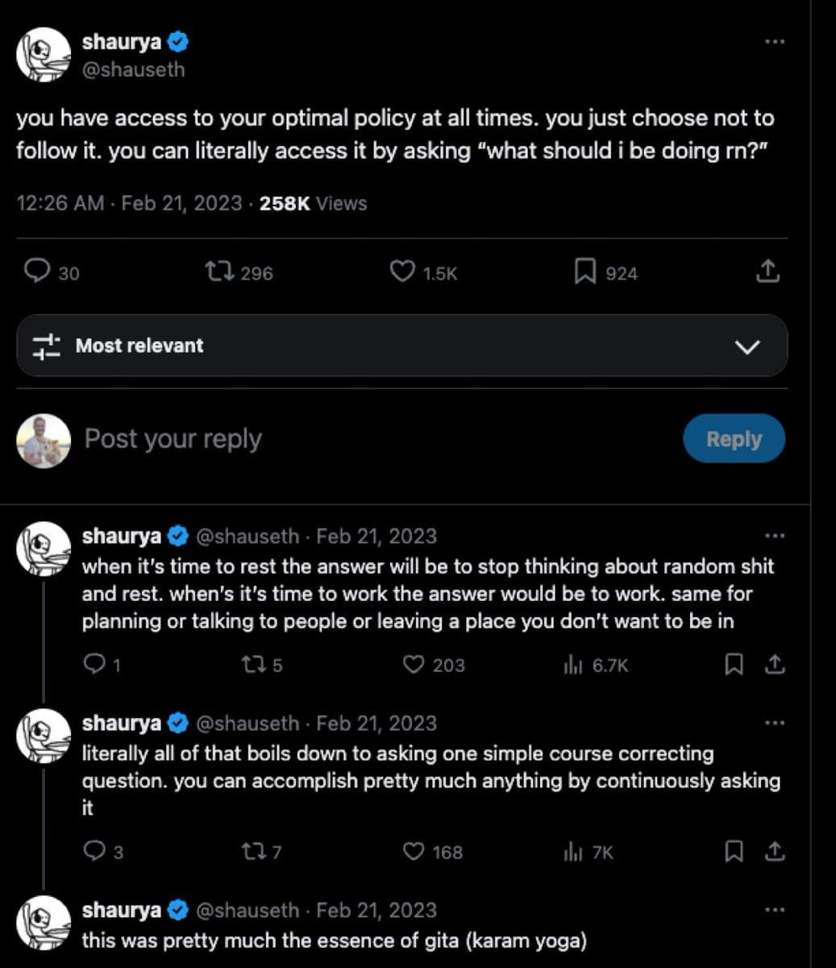The image size is (836, 968).
Task: Focus the Post your reply field
Action: coord(322,439)
